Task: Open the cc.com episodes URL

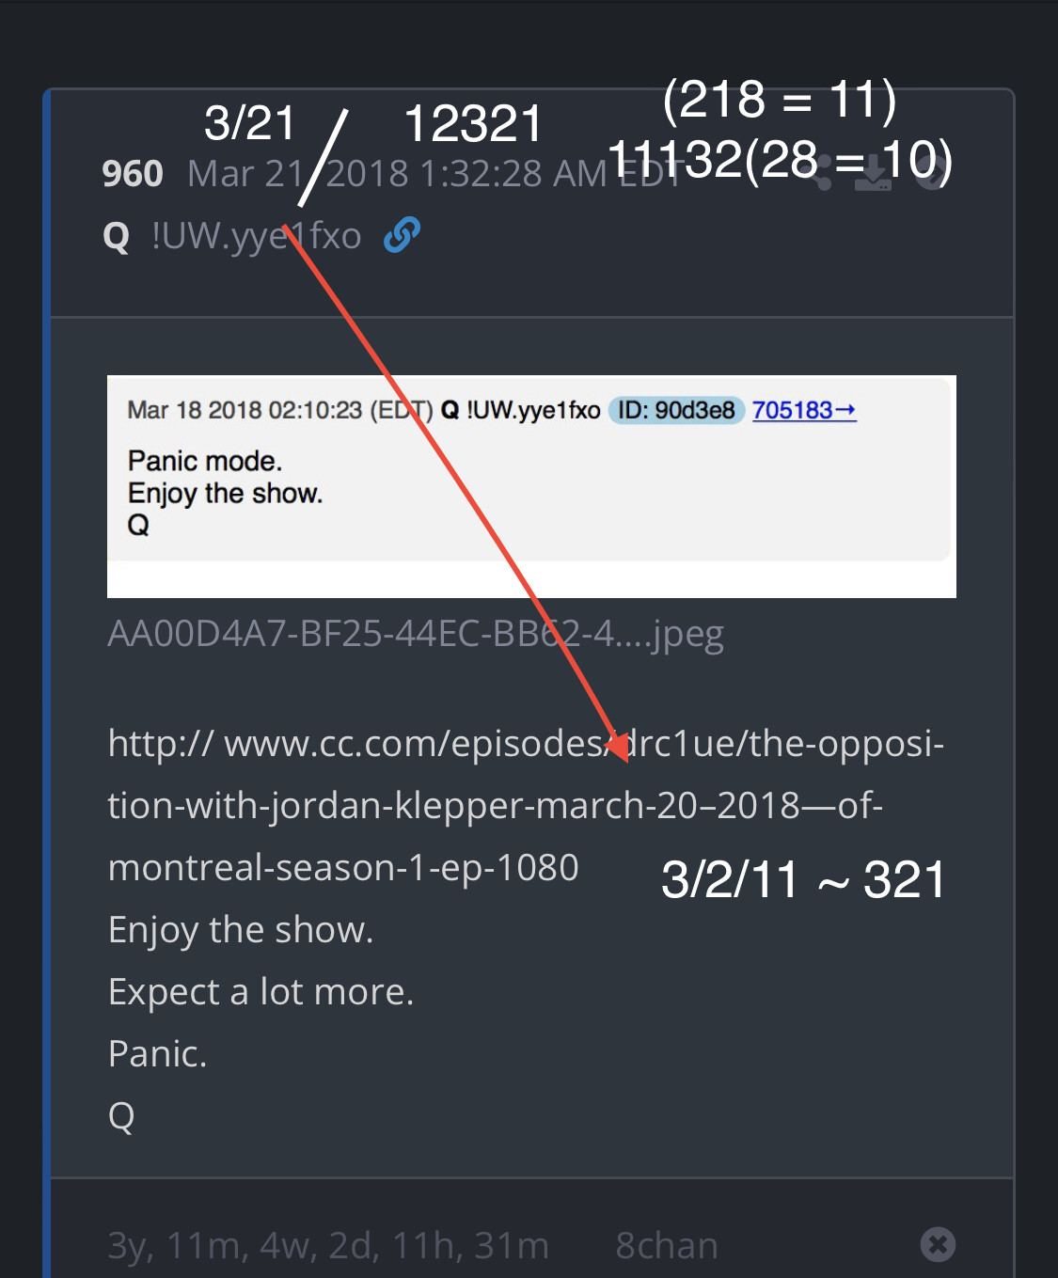Action: point(527,805)
